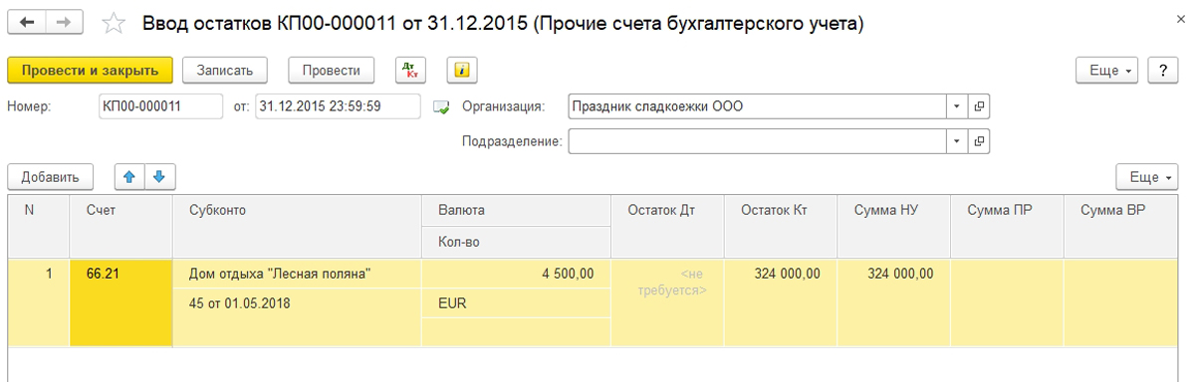This screenshot has height=382, width=1195.
Task: Open the top Еще menu
Action: (x=1108, y=70)
